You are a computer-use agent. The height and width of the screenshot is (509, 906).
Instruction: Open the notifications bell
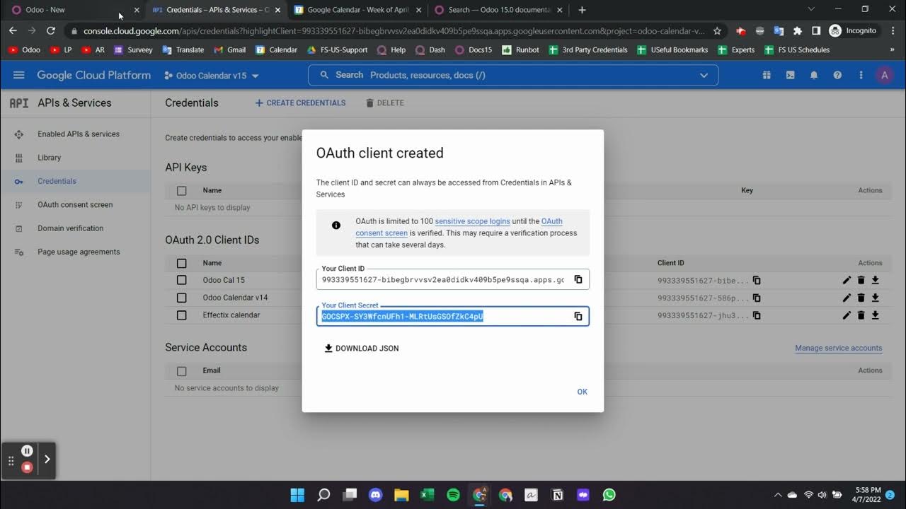(x=814, y=75)
